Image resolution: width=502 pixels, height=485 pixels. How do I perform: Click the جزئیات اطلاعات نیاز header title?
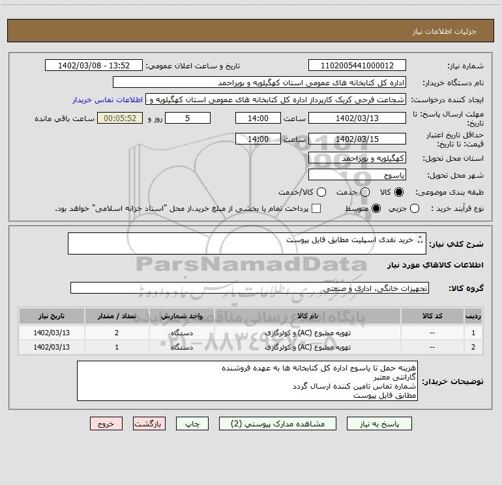click(444, 31)
